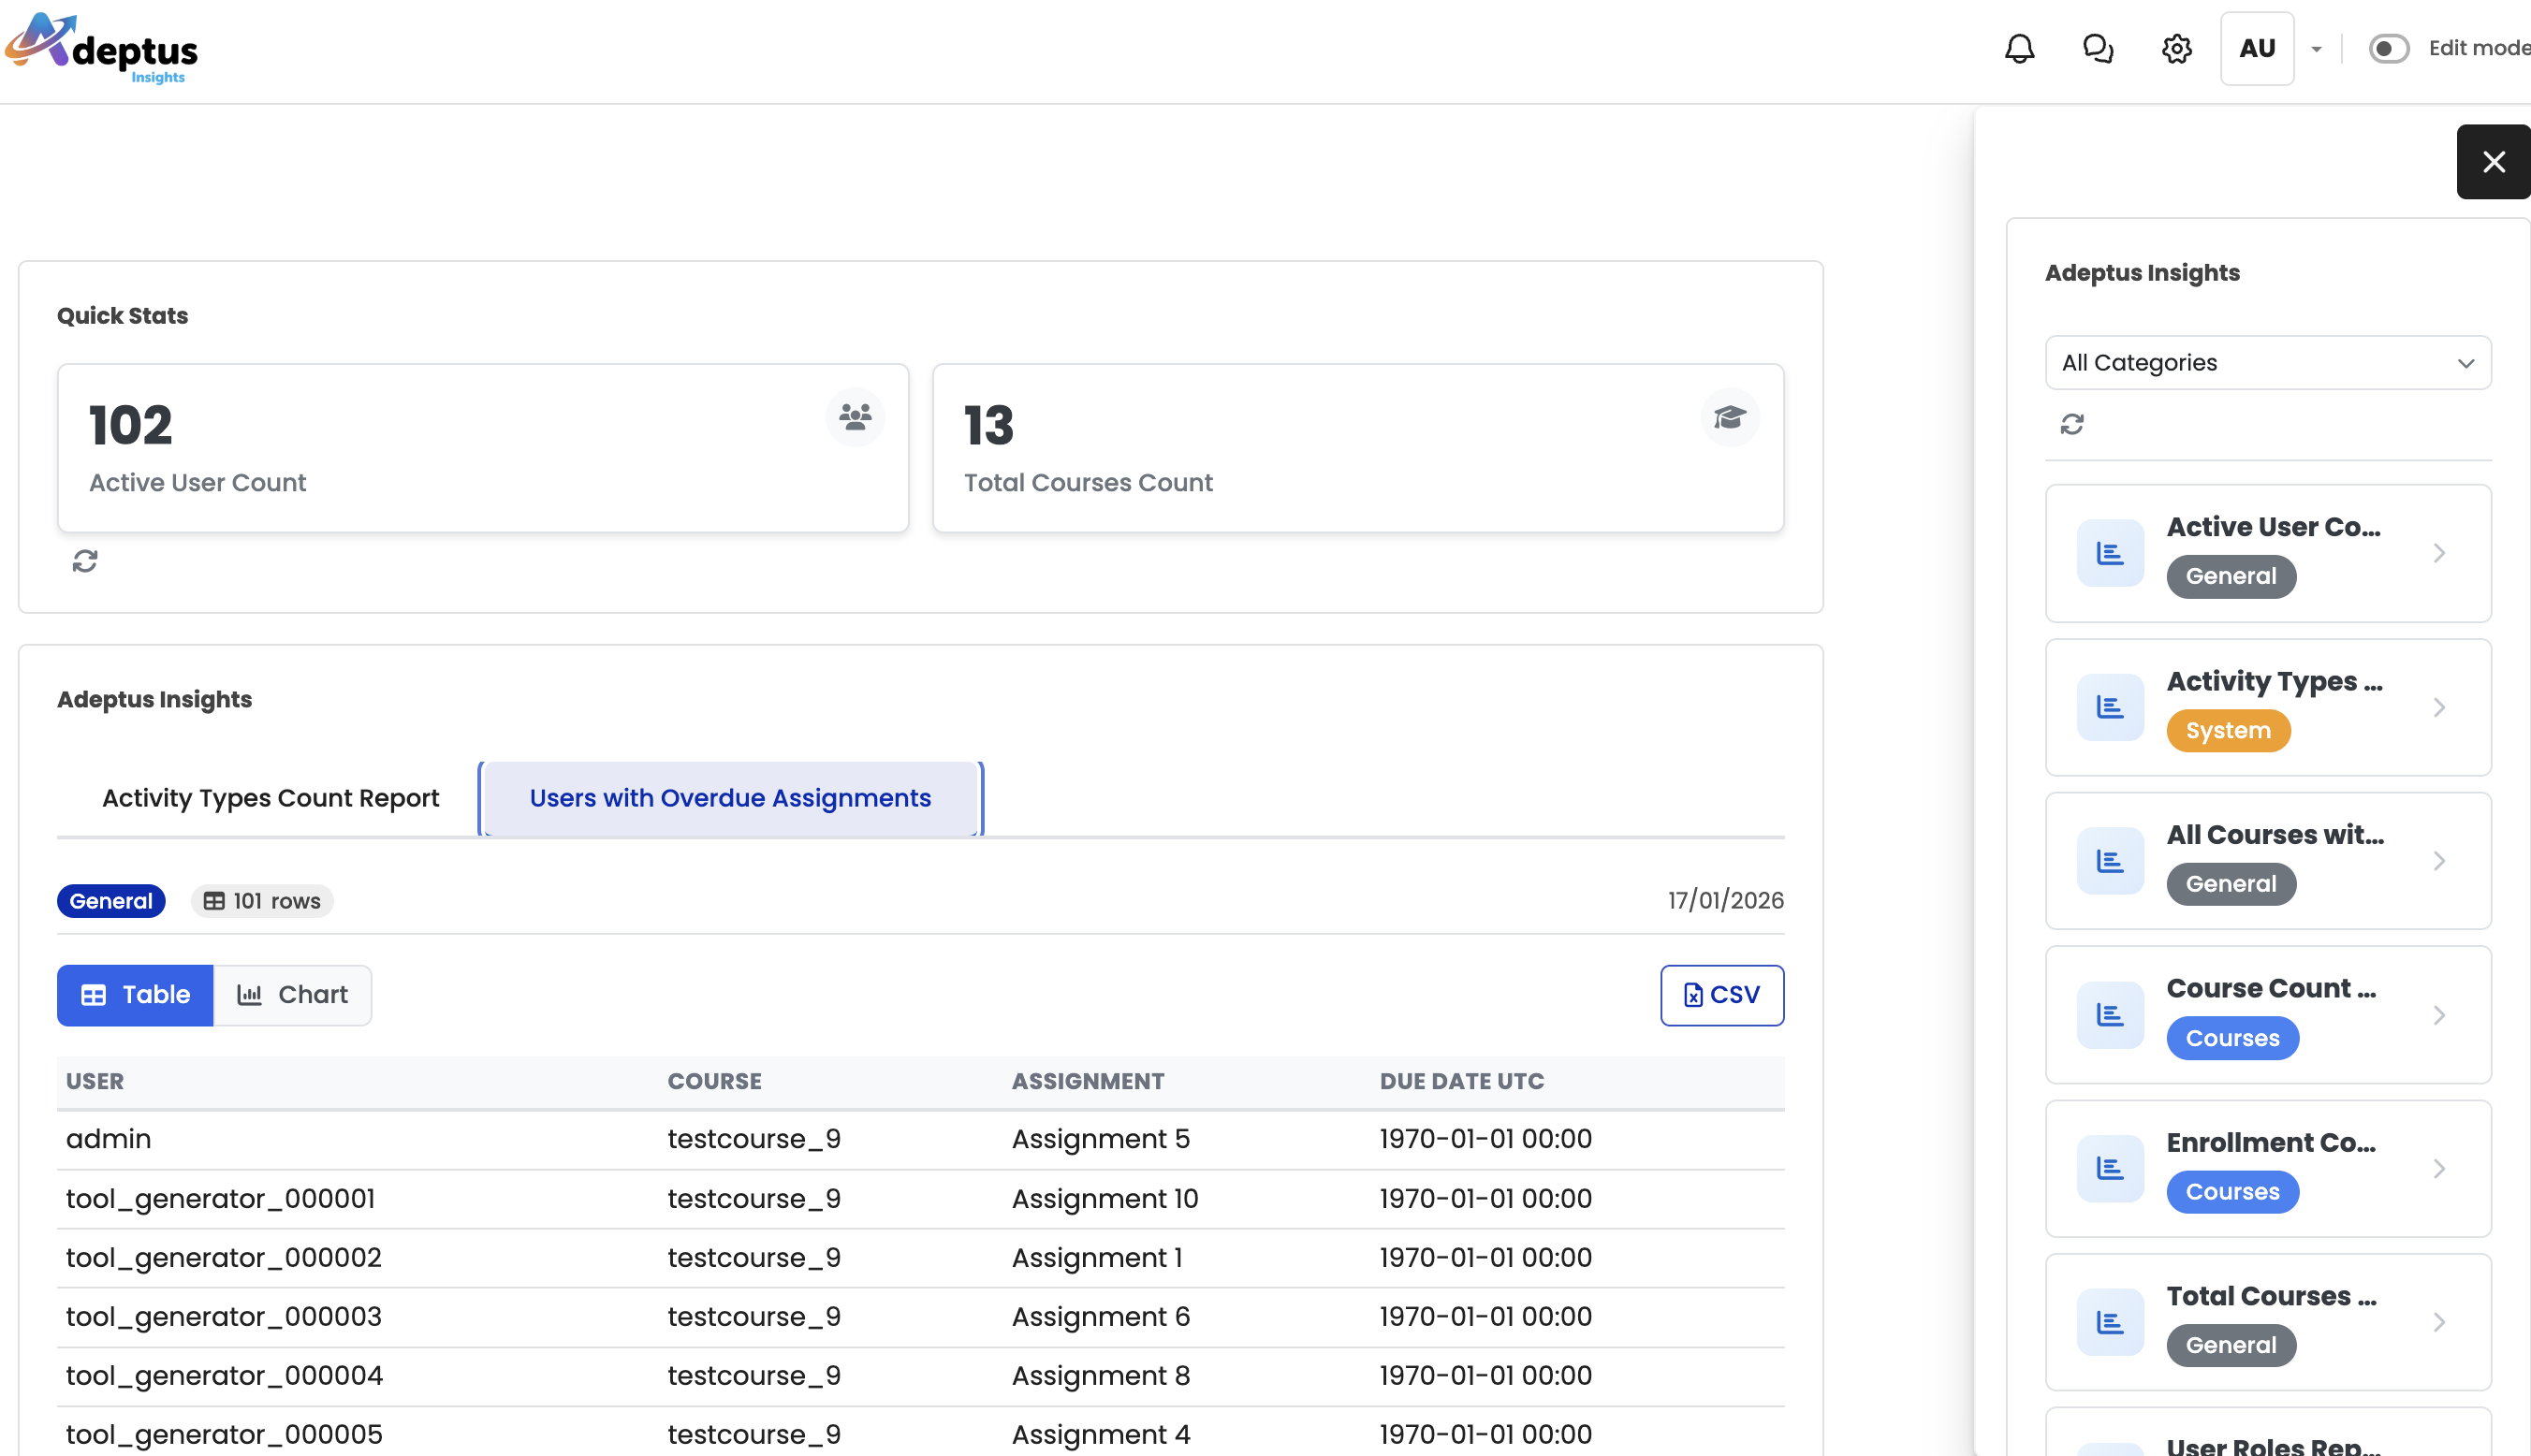Click the COURSE column header

point(714,1081)
